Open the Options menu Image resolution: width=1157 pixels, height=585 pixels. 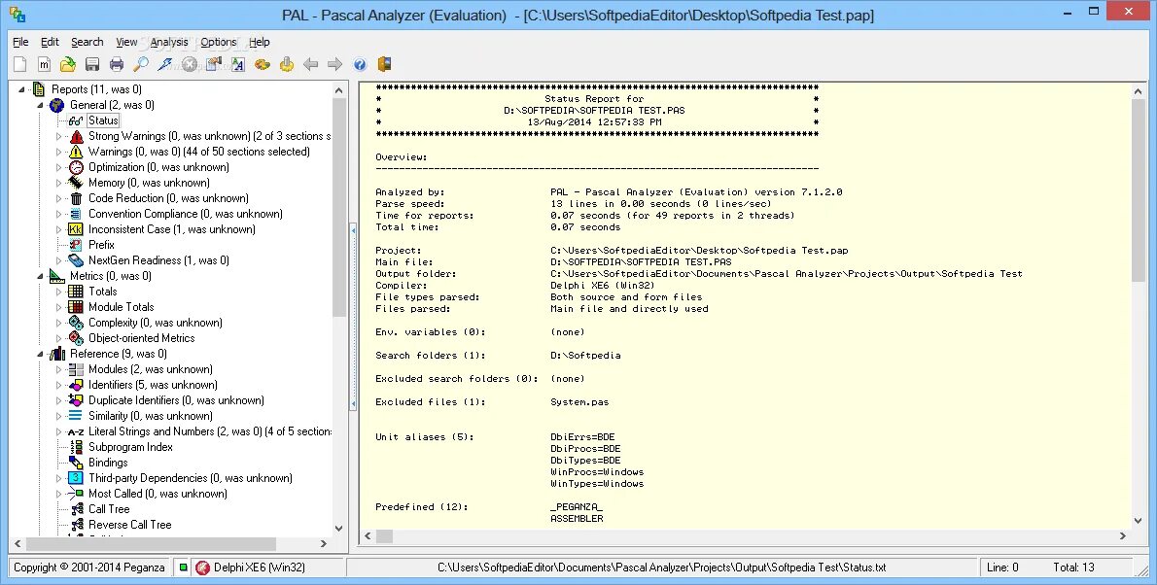pos(219,42)
